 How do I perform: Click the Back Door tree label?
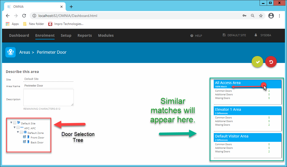(x=37, y=142)
